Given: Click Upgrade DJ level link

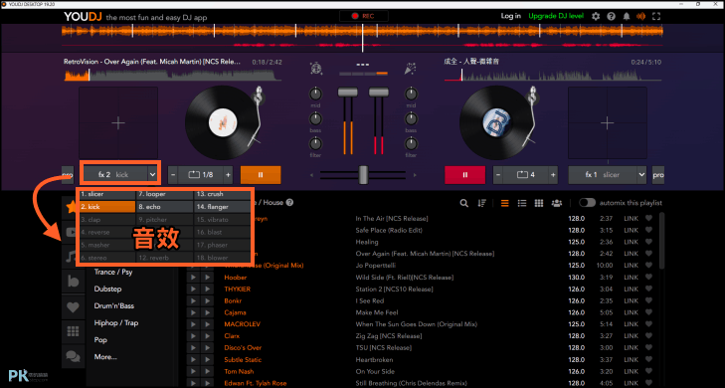Looking at the screenshot, I should pos(556,16).
